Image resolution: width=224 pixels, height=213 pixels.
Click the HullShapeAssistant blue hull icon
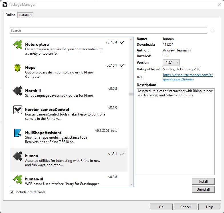(18, 133)
